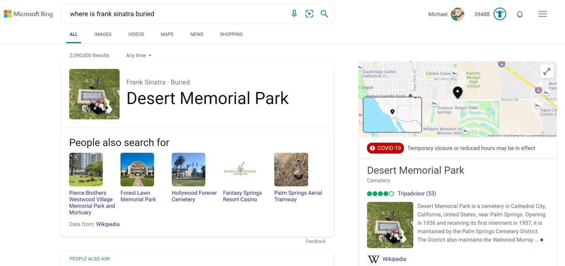Open Michael's profile avatar
This screenshot has height=266, width=565.
(457, 14)
